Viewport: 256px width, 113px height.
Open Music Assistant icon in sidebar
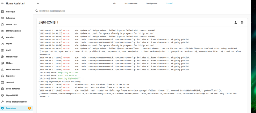pos(2,70)
